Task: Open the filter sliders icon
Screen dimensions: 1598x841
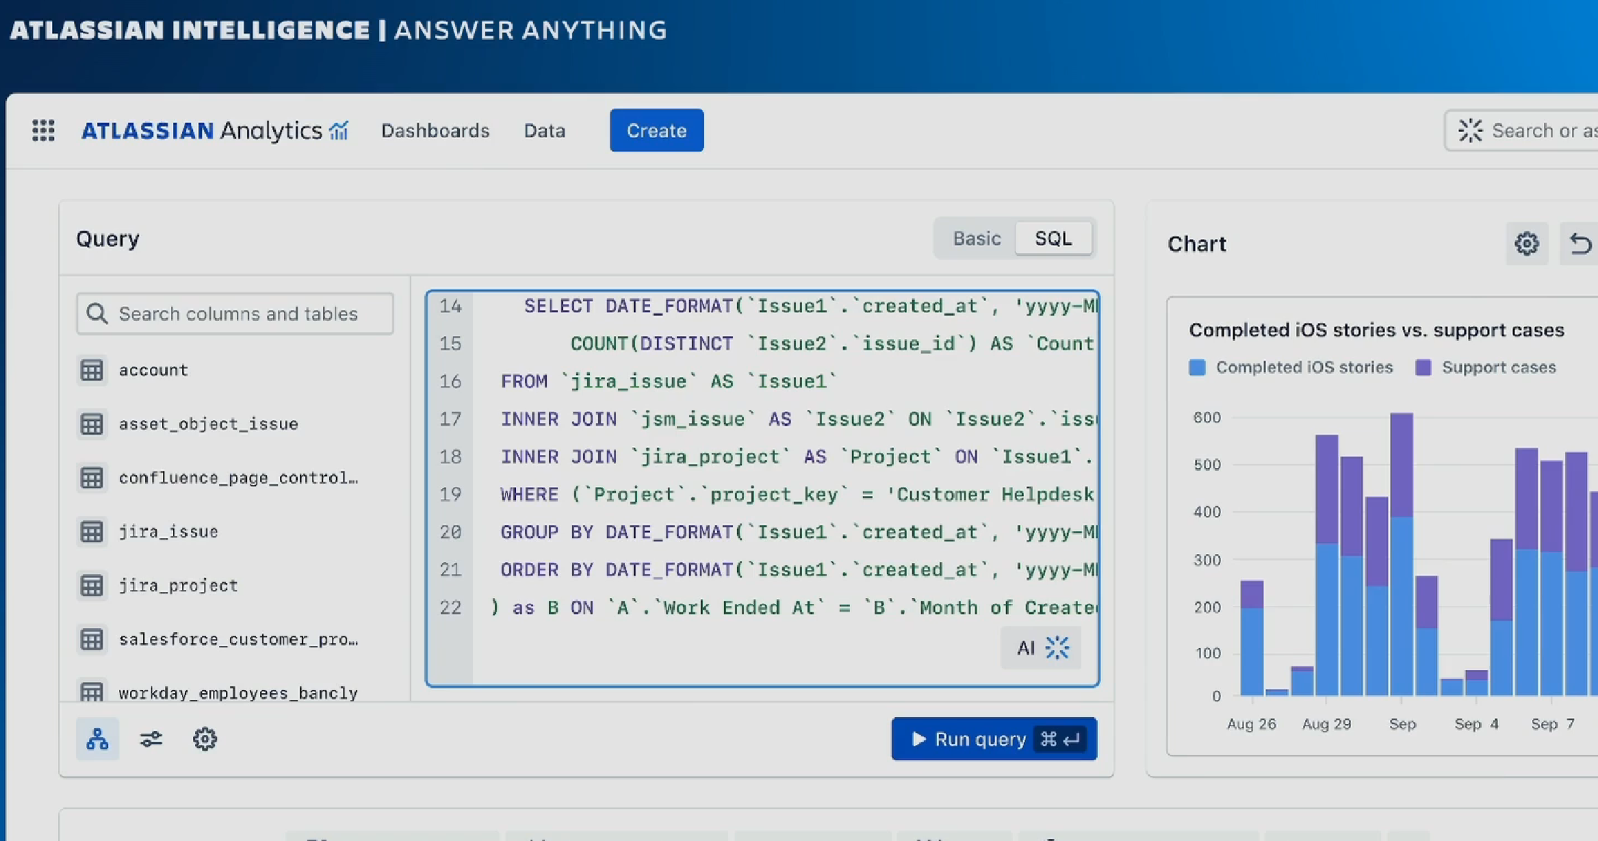Action: tap(151, 739)
